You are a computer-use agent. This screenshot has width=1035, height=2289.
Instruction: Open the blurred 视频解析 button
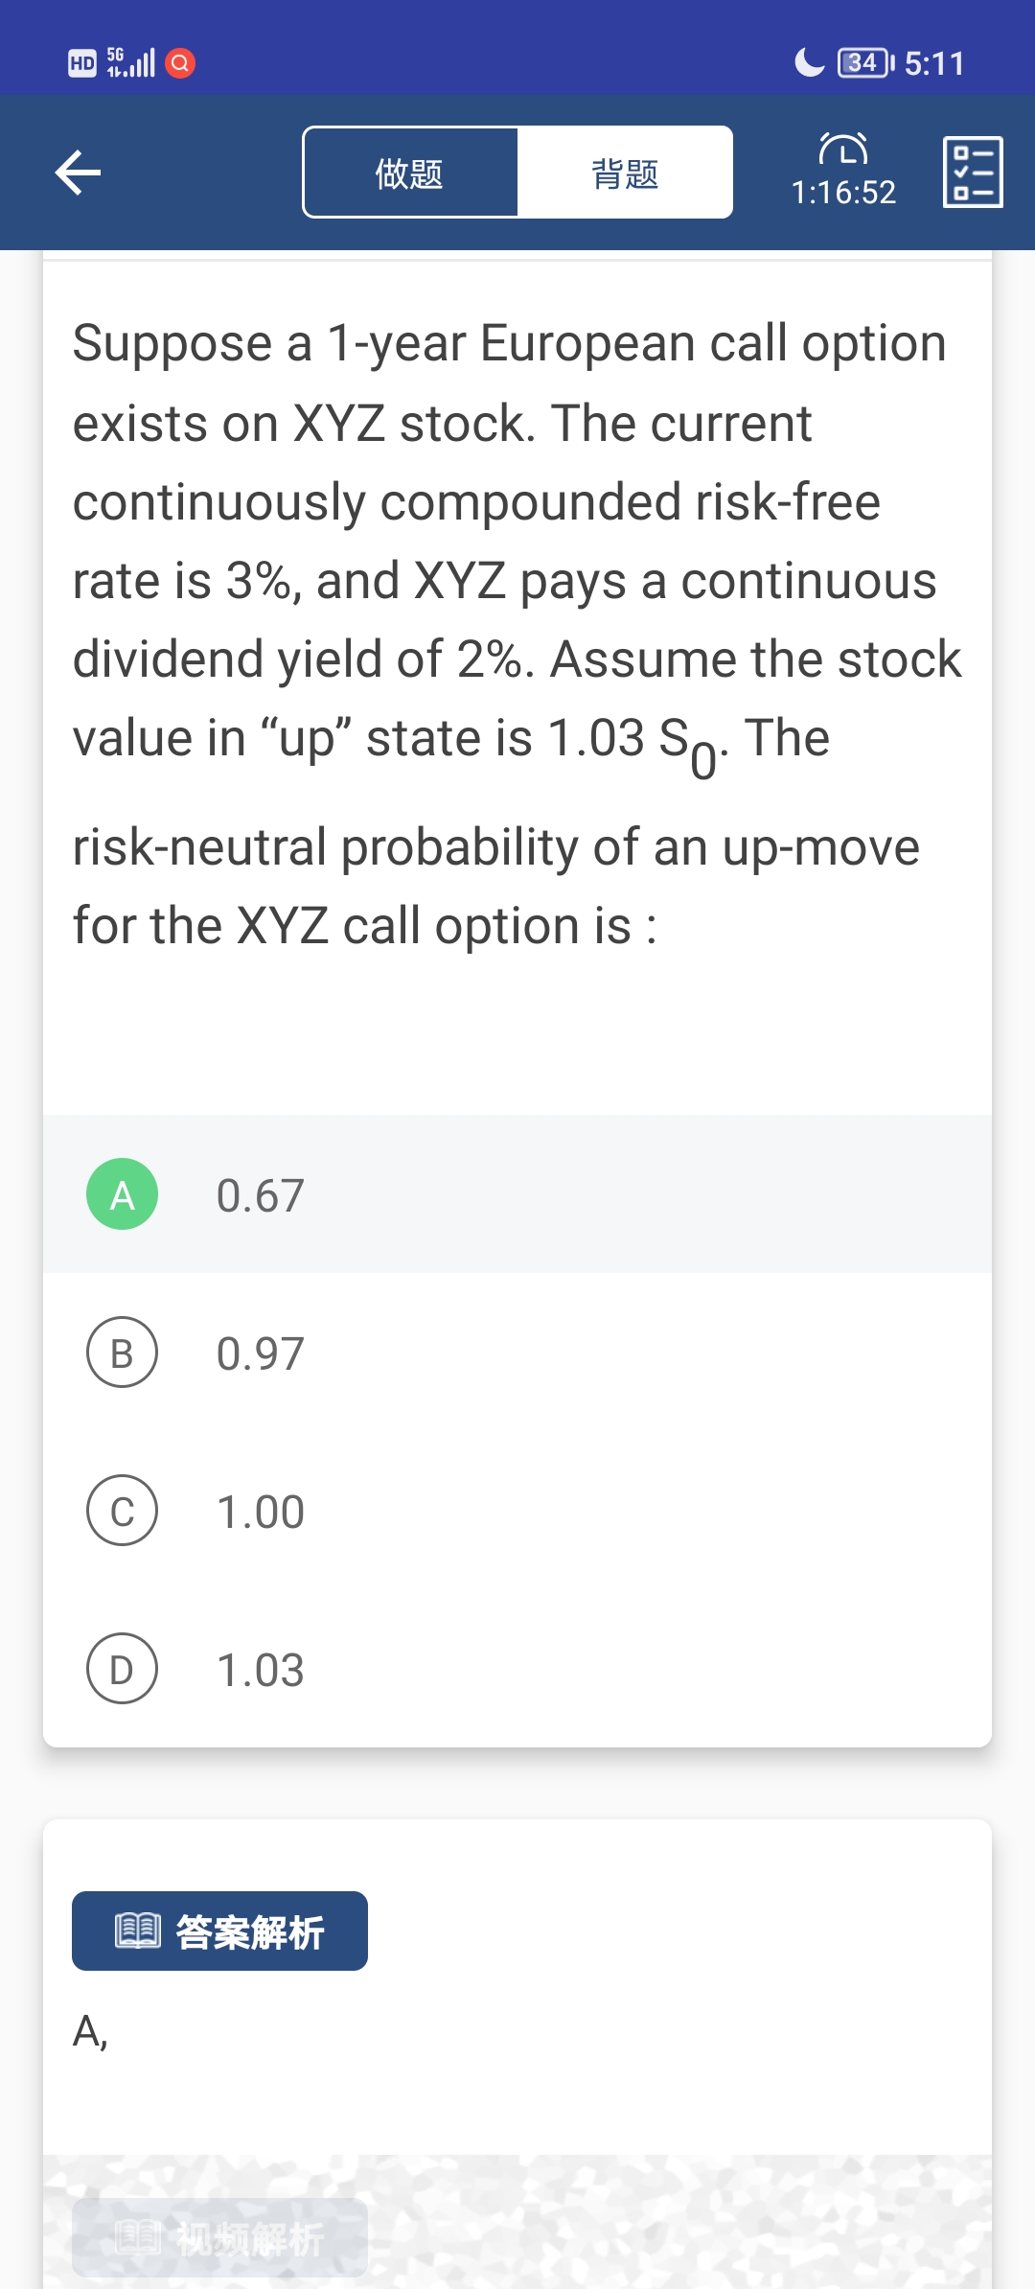coord(219,2238)
